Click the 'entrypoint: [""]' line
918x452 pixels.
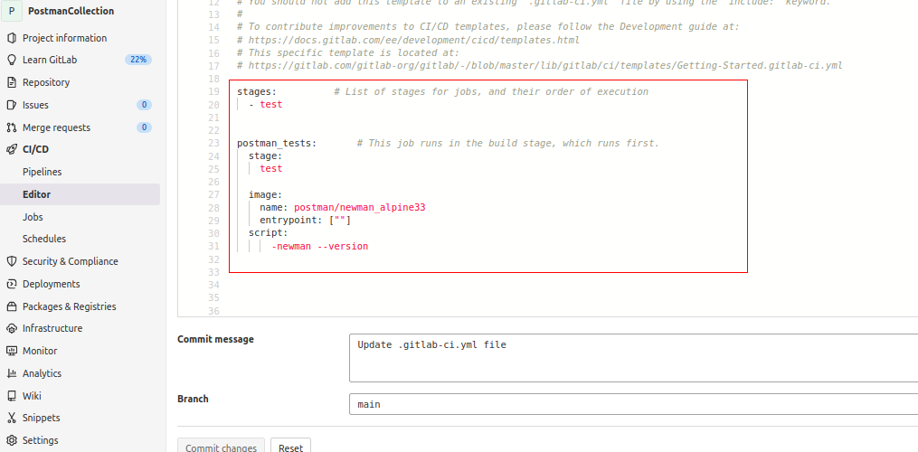(305, 221)
